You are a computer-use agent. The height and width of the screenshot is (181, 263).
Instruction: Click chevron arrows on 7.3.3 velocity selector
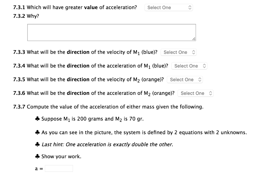194,52
